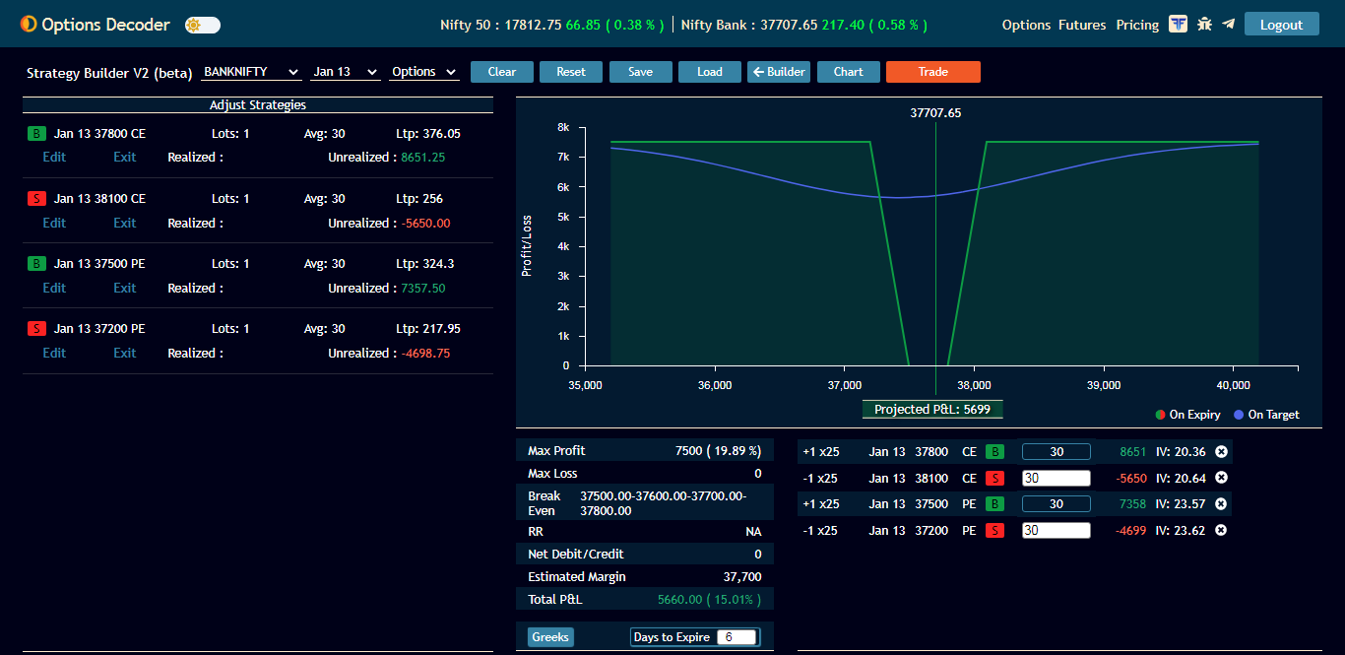Open the Jan 13 expiry dropdown
1345x655 pixels.
pyautogui.click(x=346, y=72)
